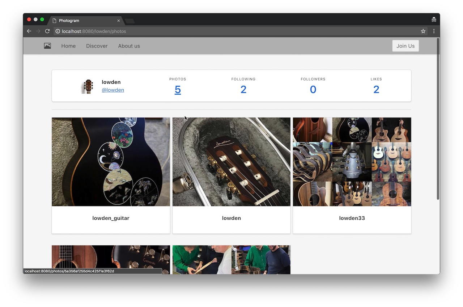The image size is (463, 307).
Task: Open the photo of men in green shirts
Action: coord(231,260)
